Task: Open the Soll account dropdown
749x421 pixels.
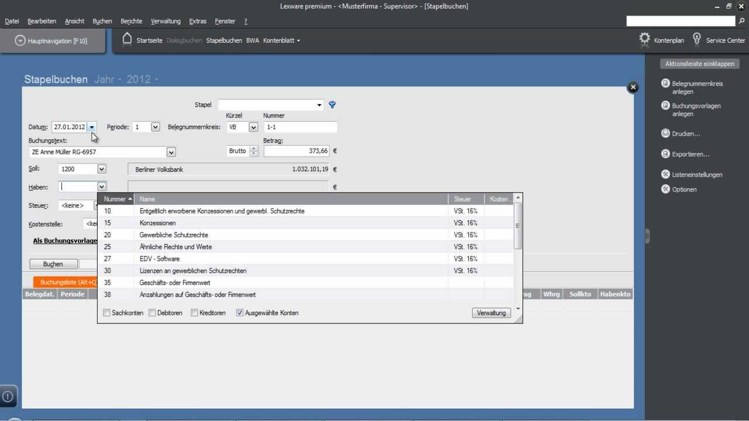Action: pyautogui.click(x=102, y=169)
